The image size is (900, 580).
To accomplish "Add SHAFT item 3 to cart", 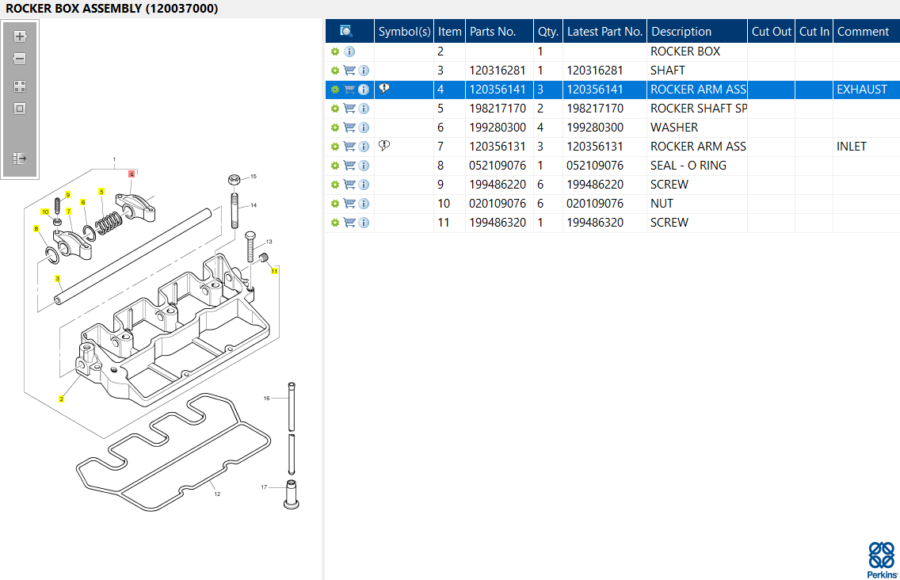I will point(349,71).
